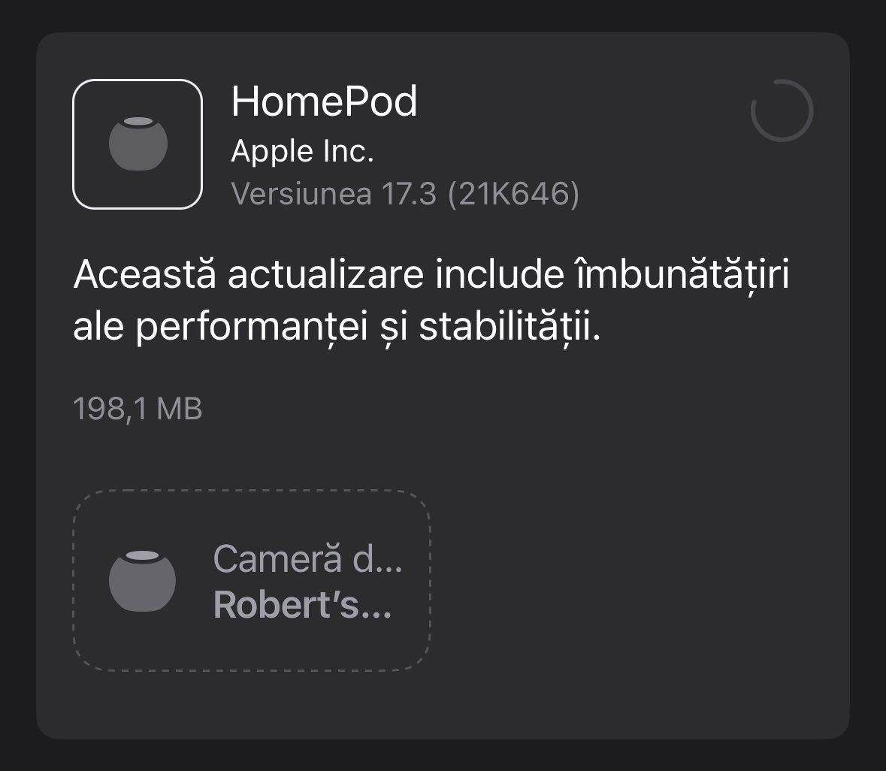Tap the 198,1 MB size label
Screen dimensions: 886x771
(138, 410)
